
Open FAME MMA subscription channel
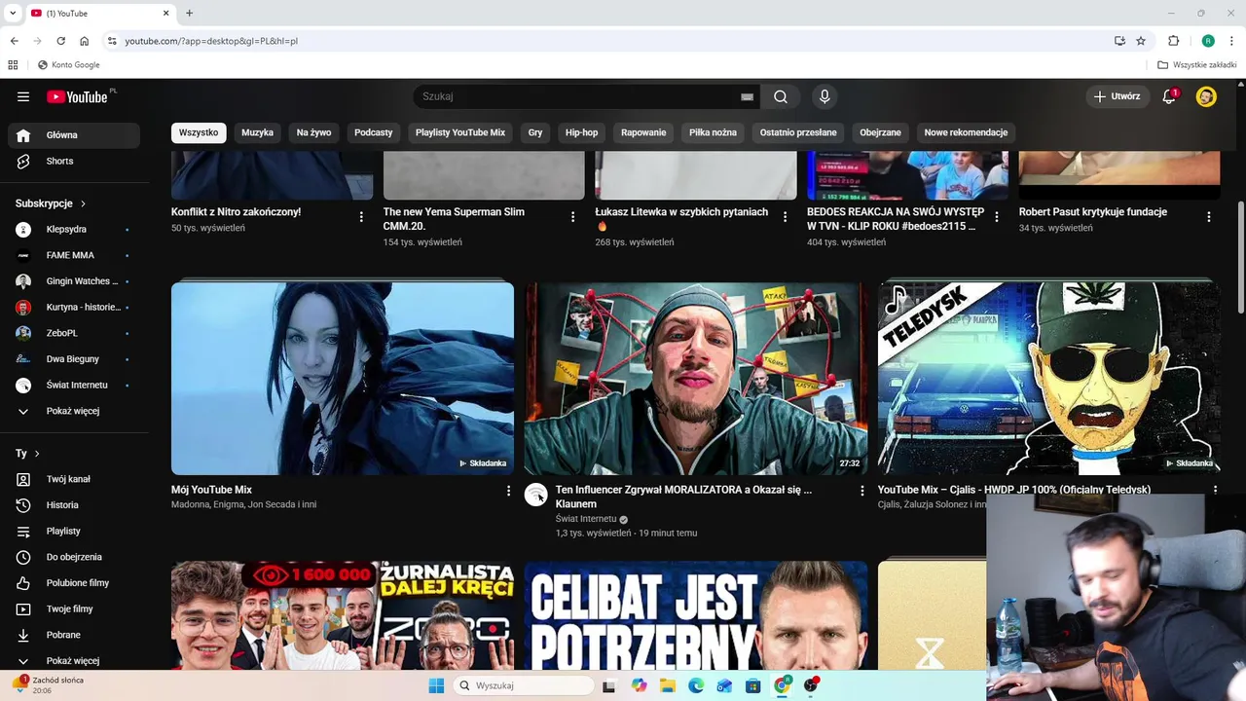pyautogui.click(x=74, y=255)
